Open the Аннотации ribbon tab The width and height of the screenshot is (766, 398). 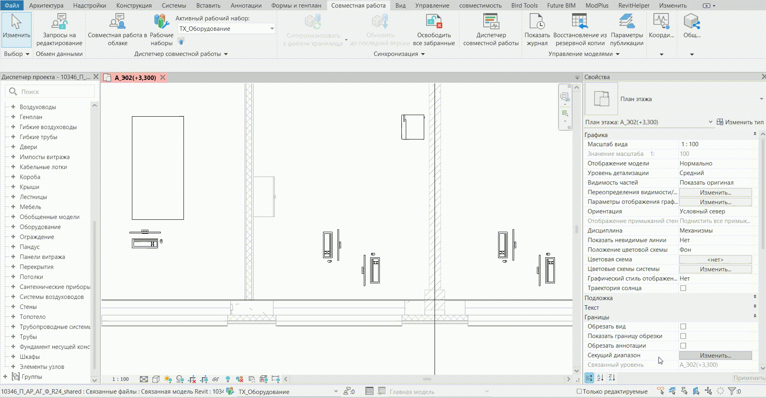tap(246, 6)
